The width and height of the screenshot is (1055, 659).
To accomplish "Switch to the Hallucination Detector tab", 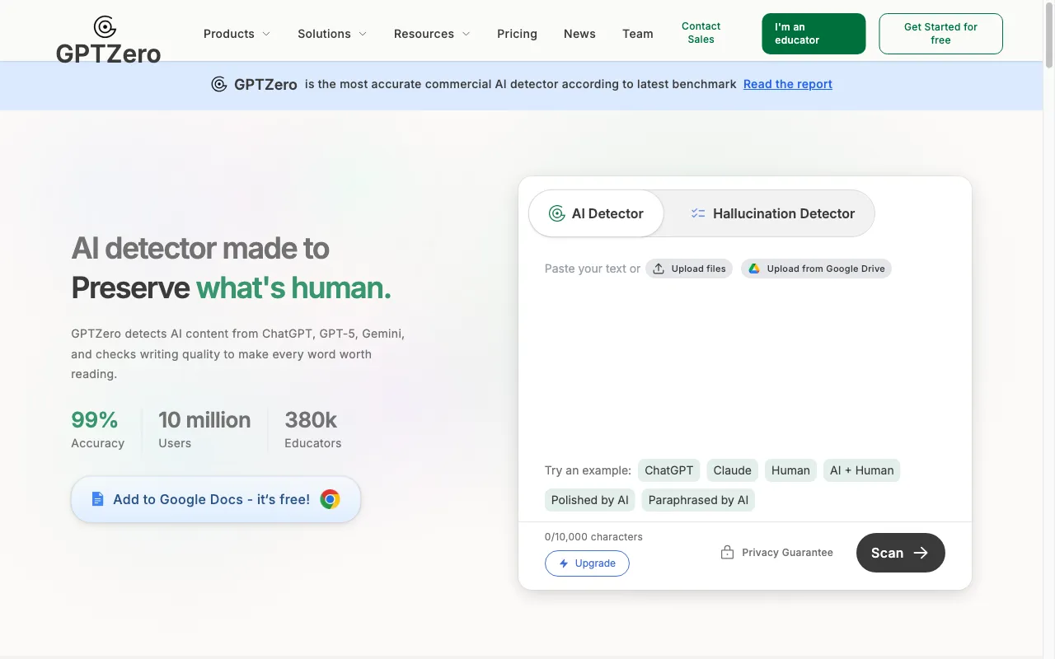I will 772,213.
